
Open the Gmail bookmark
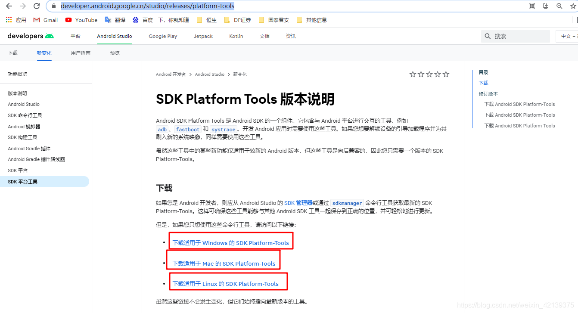[46, 20]
